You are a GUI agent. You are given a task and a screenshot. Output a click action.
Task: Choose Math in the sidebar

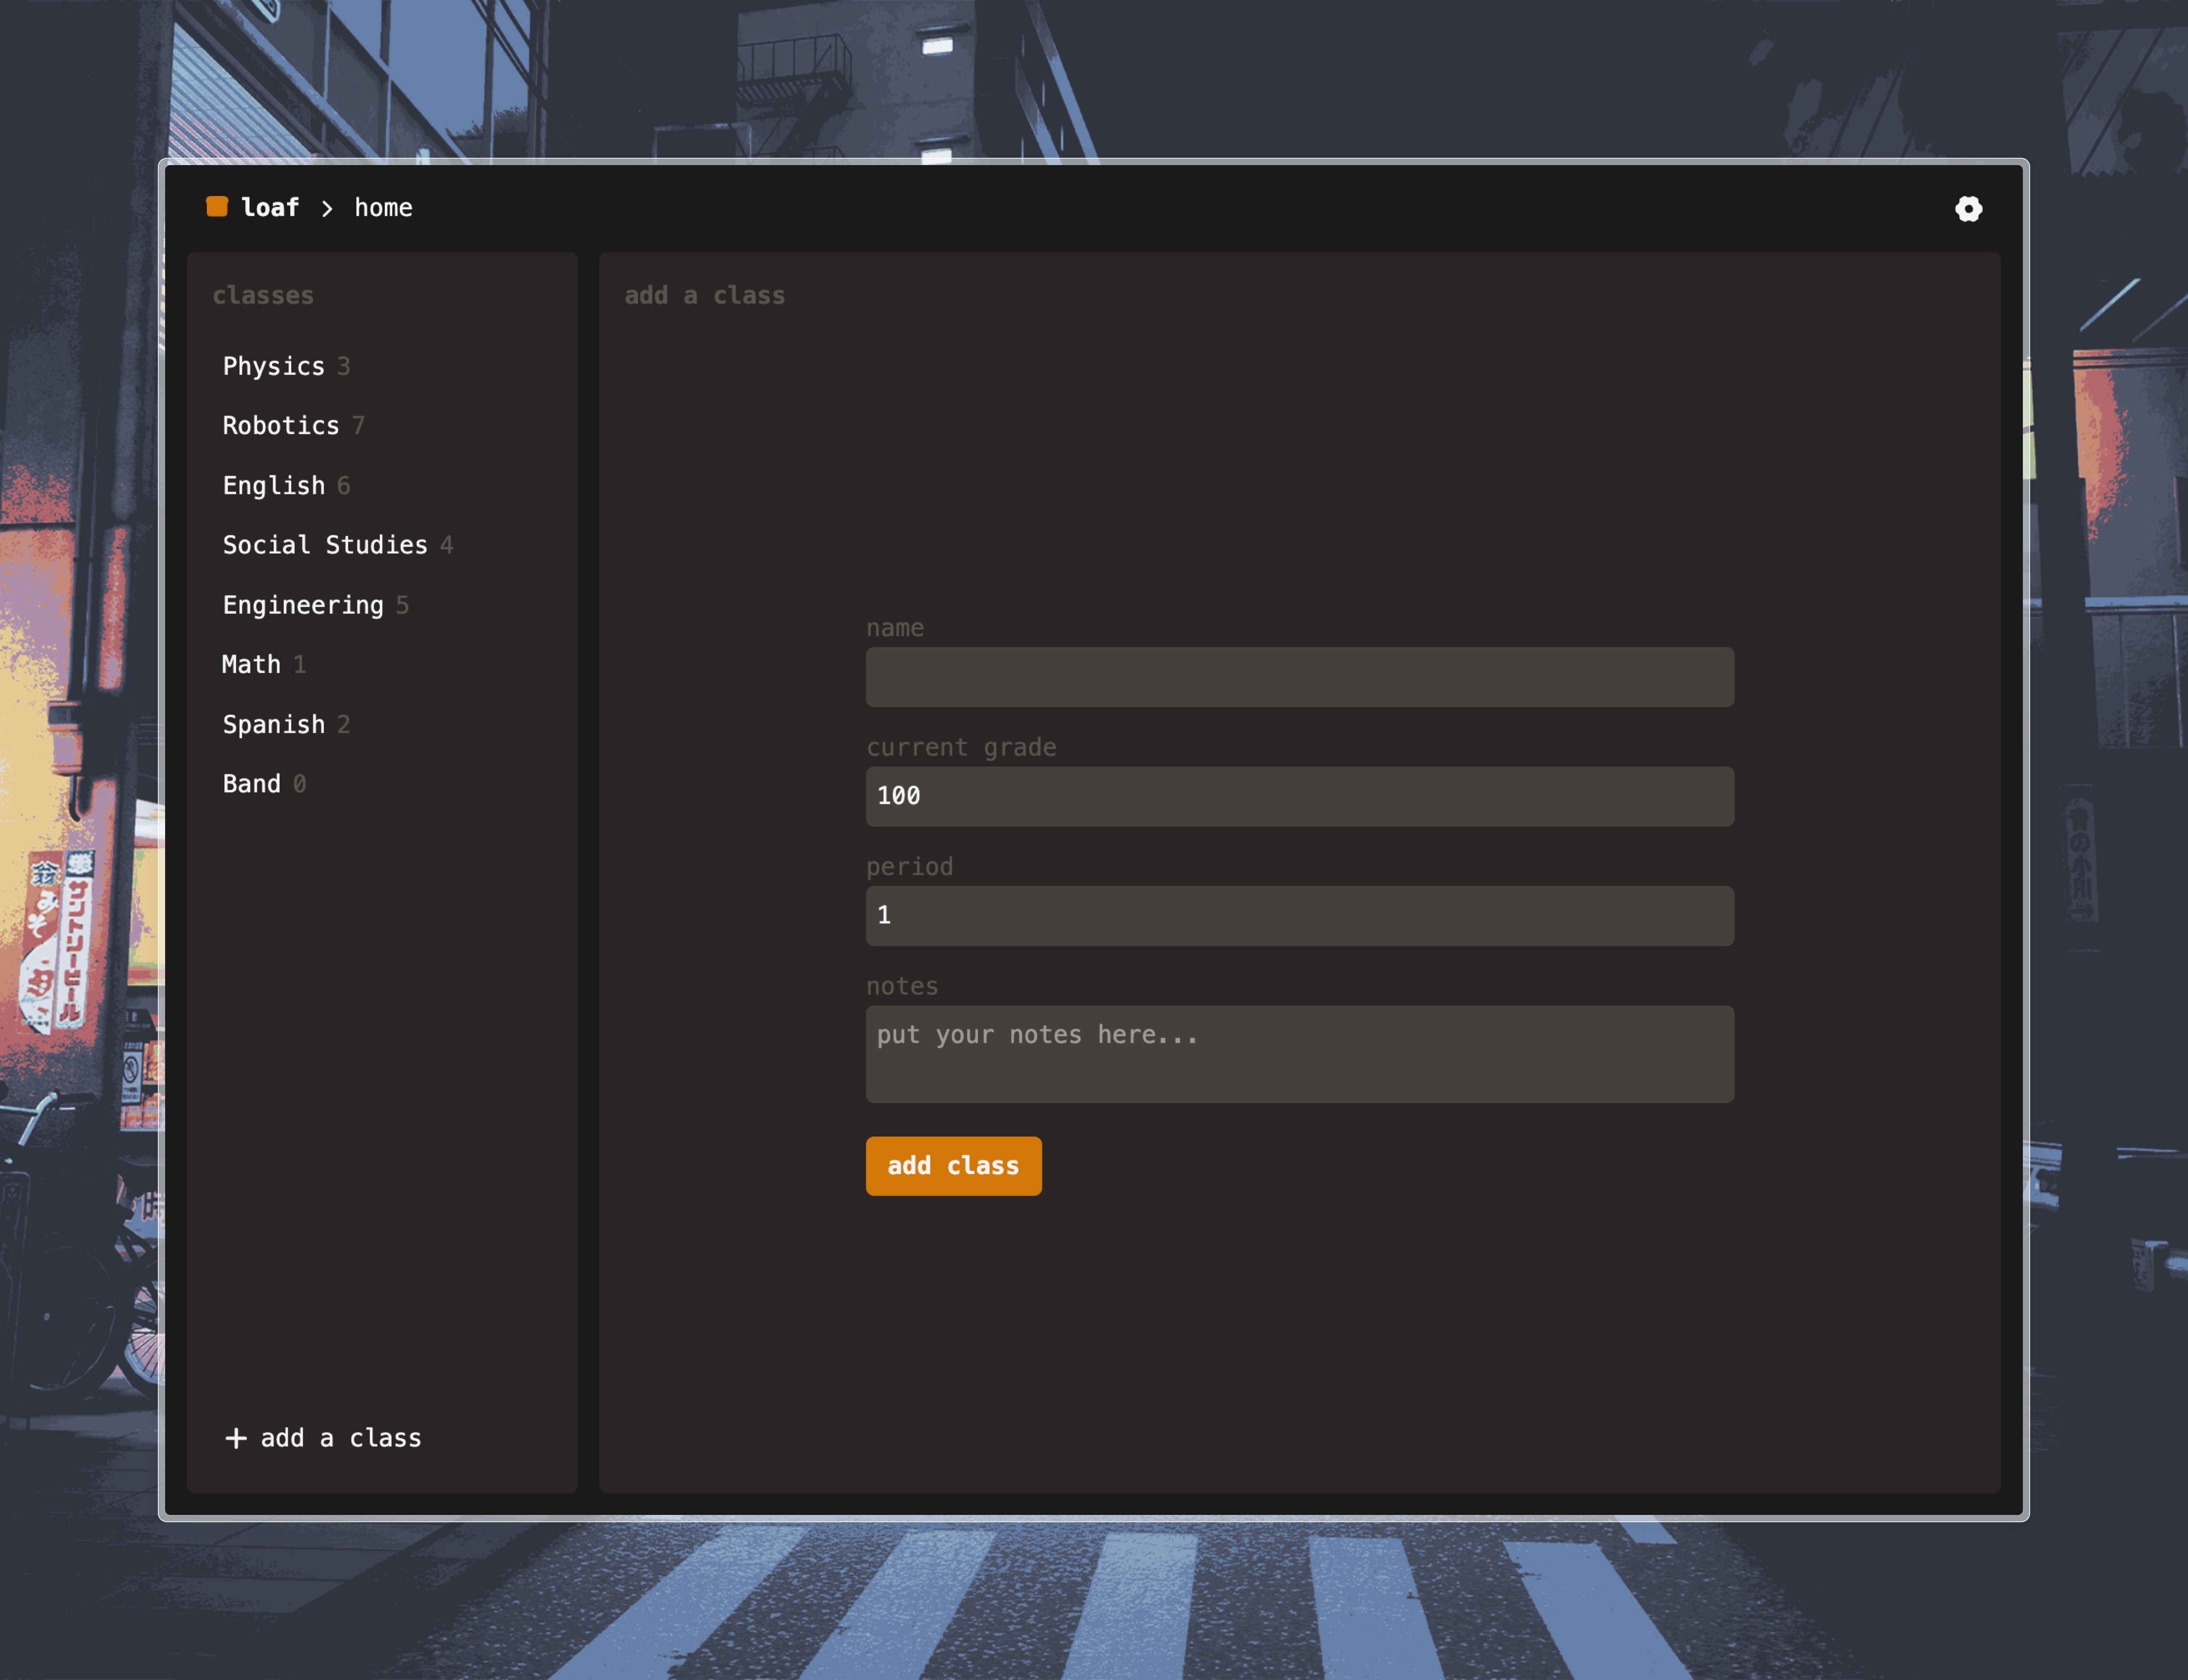point(251,664)
